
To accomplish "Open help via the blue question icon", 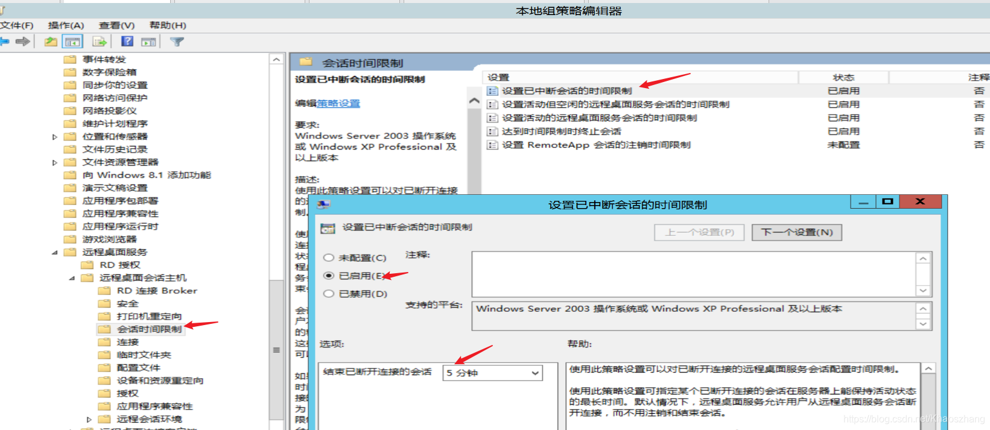I will (x=127, y=41).
